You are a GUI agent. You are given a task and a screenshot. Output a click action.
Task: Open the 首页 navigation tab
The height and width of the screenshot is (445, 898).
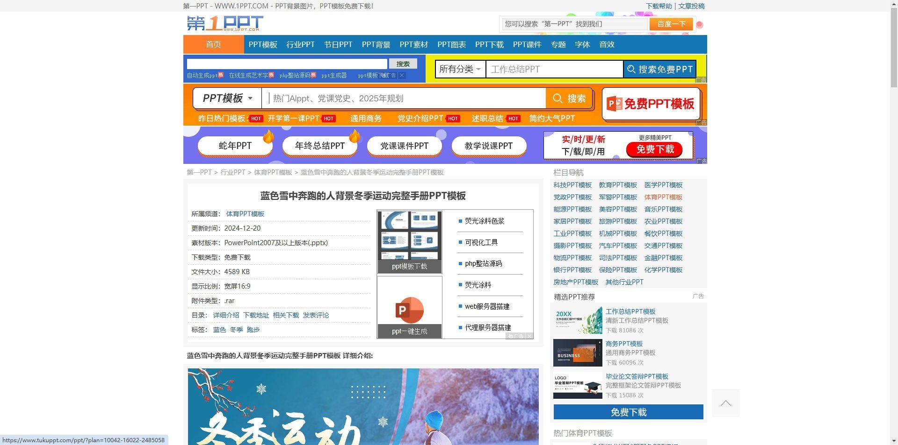(x=213, y=44)
